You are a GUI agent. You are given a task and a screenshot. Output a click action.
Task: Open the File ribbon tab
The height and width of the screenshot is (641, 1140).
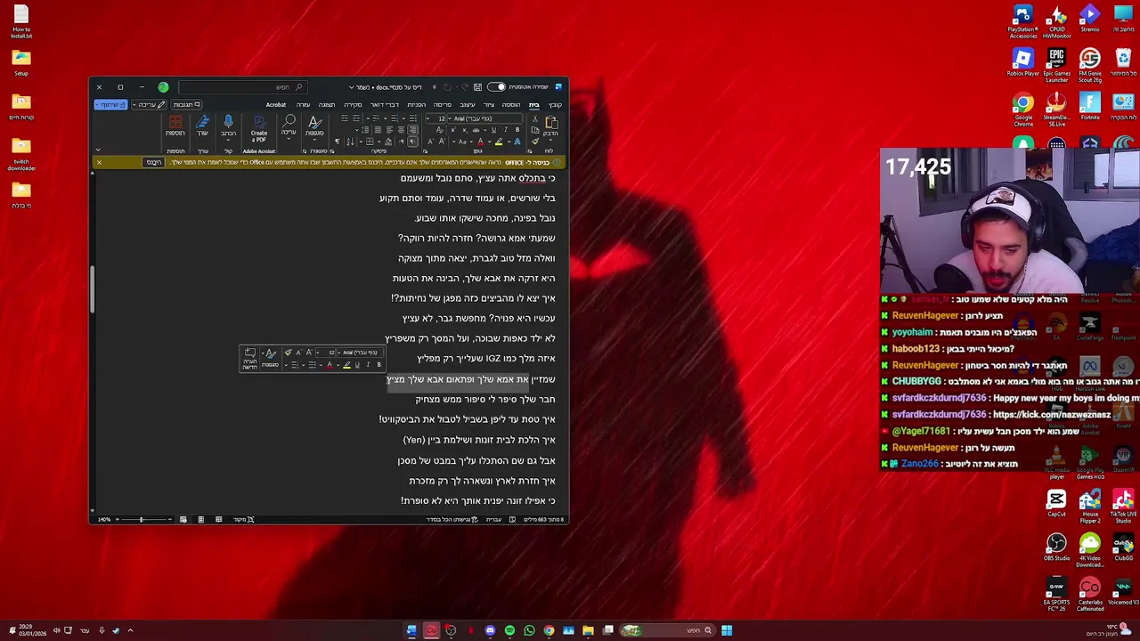point(555,105)
